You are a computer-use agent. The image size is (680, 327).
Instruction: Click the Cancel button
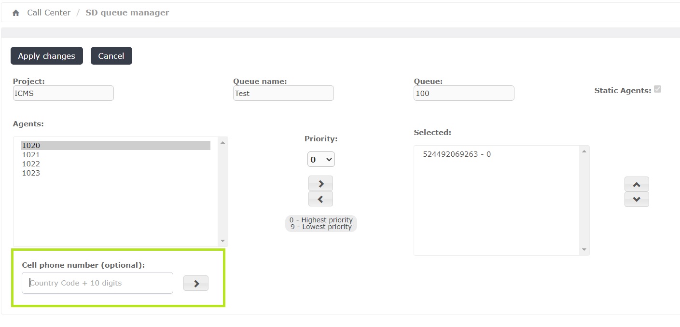(111, 56)
